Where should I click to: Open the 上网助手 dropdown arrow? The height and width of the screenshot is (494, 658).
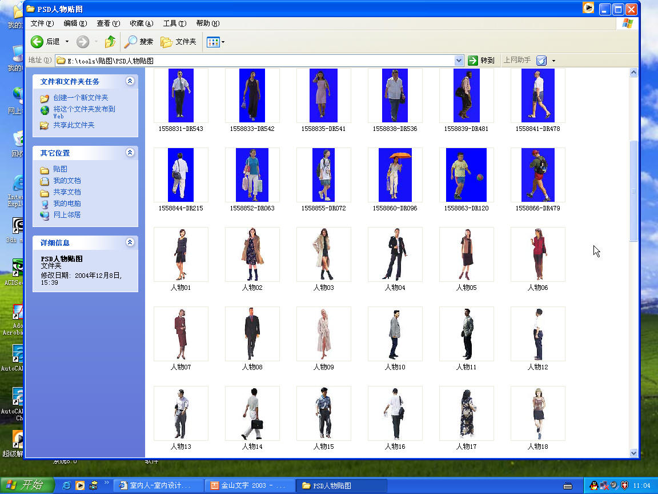pyautogui.click(x=553, y=61)
